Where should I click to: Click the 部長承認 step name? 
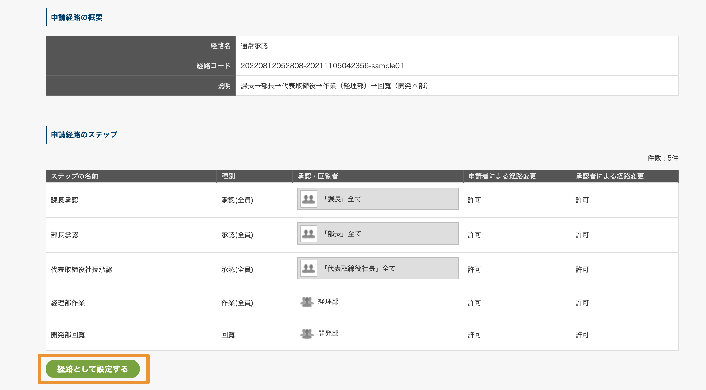point(64,235)
